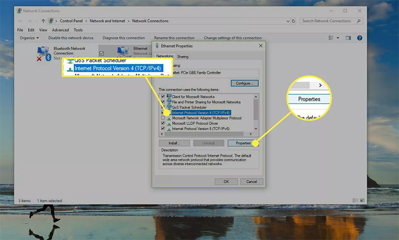
Task: Click Change settings of this connection
Action: click(x=233, y=38)
